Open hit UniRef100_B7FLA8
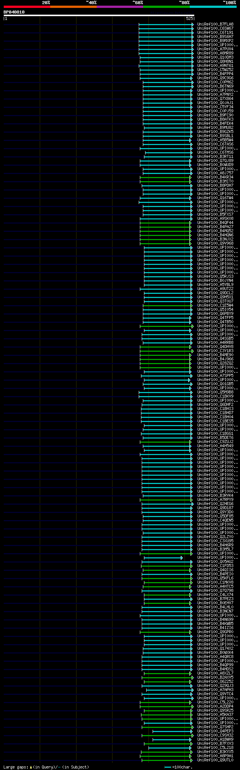This screenshot has width=240, height=770. [215, 24]
